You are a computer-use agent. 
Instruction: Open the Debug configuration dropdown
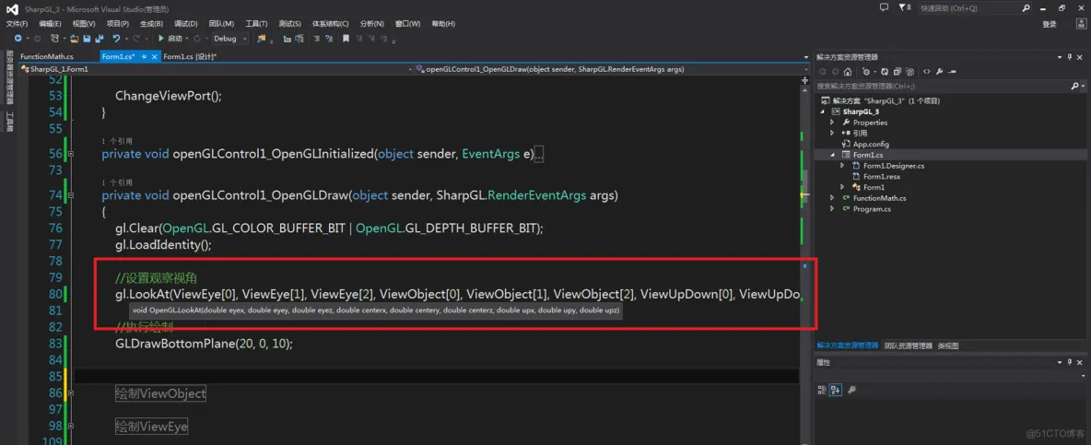(x=229, y=39)
